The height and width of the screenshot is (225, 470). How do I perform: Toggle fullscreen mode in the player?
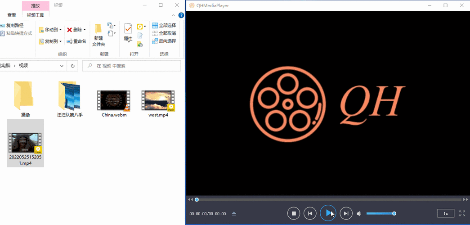pos(462,213)
